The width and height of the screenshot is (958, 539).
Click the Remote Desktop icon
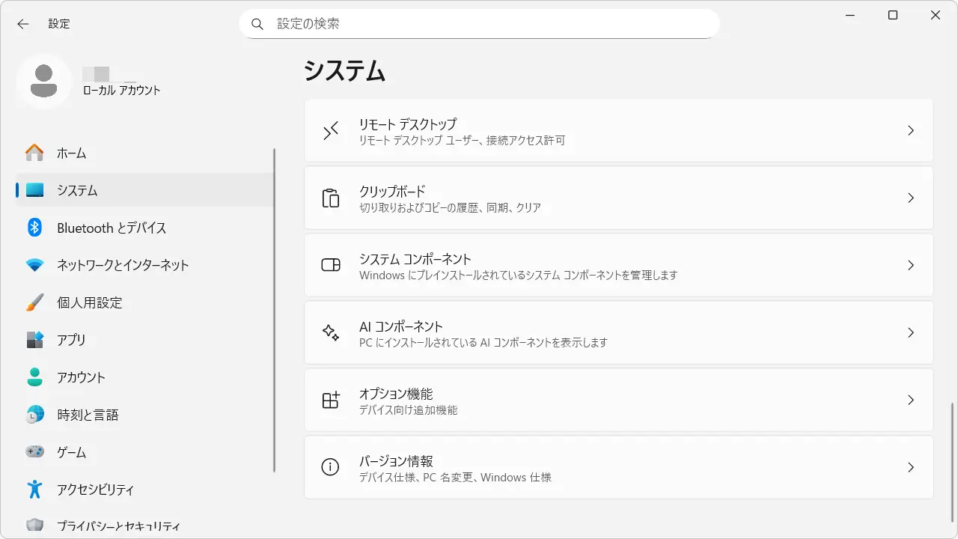331,131
